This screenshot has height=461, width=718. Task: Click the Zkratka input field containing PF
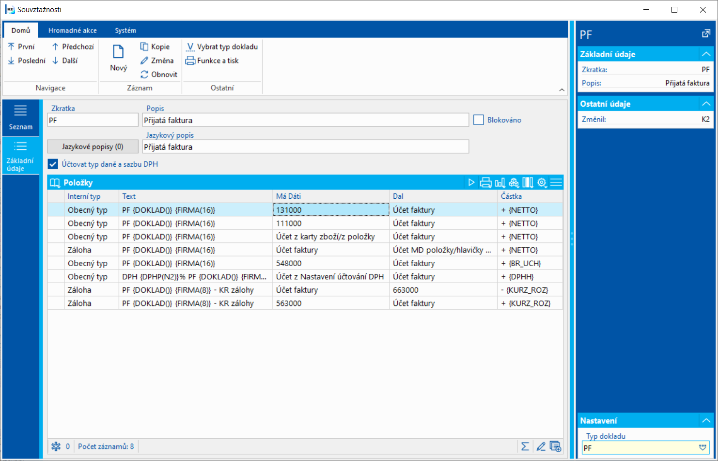pos(93,120)
